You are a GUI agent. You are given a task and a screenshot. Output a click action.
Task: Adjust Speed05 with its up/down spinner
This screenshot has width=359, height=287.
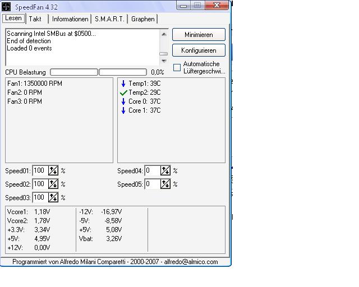point(165,184)
